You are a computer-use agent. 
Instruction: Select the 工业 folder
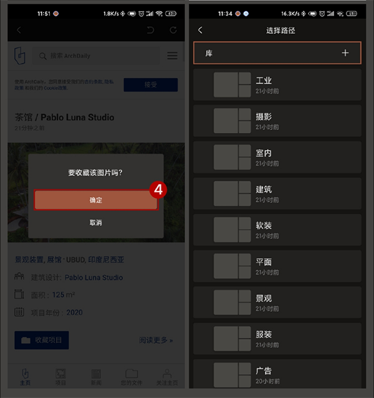(x=277, y=85)
